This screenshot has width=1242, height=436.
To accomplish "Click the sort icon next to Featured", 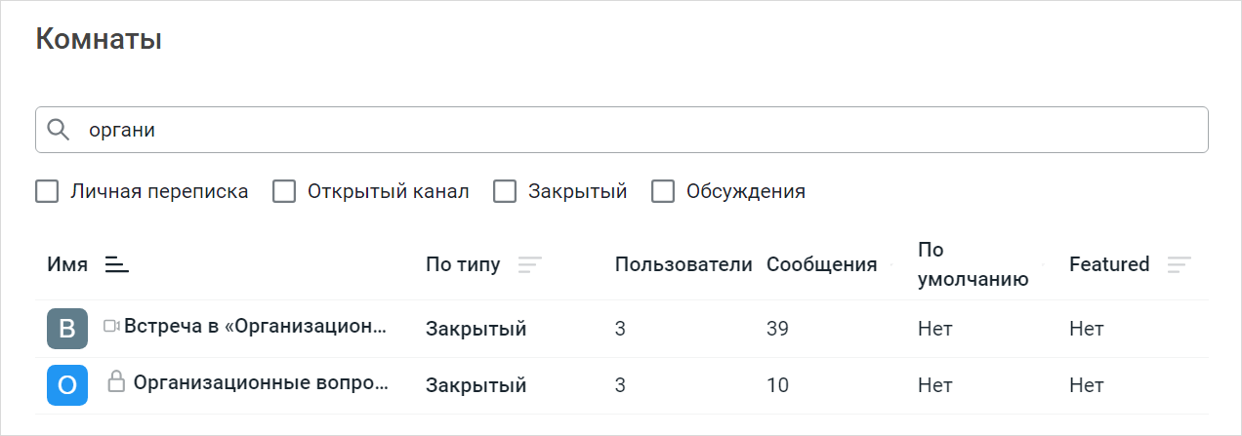I will [1180, 264].
